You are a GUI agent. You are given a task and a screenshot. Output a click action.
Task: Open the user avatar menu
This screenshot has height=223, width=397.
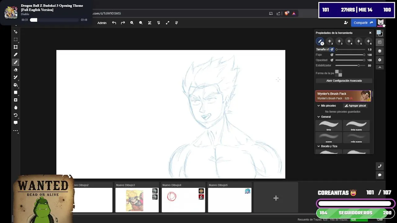pyautogui.click(x=381, y=23)
